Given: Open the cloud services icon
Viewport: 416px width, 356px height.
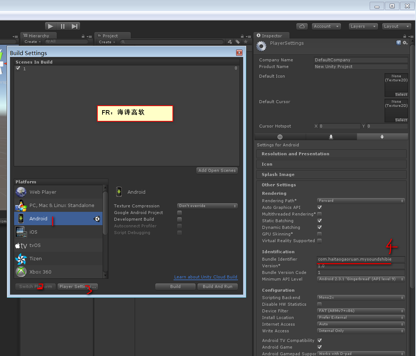Looking at the screenshot, I should pos(302,26).
